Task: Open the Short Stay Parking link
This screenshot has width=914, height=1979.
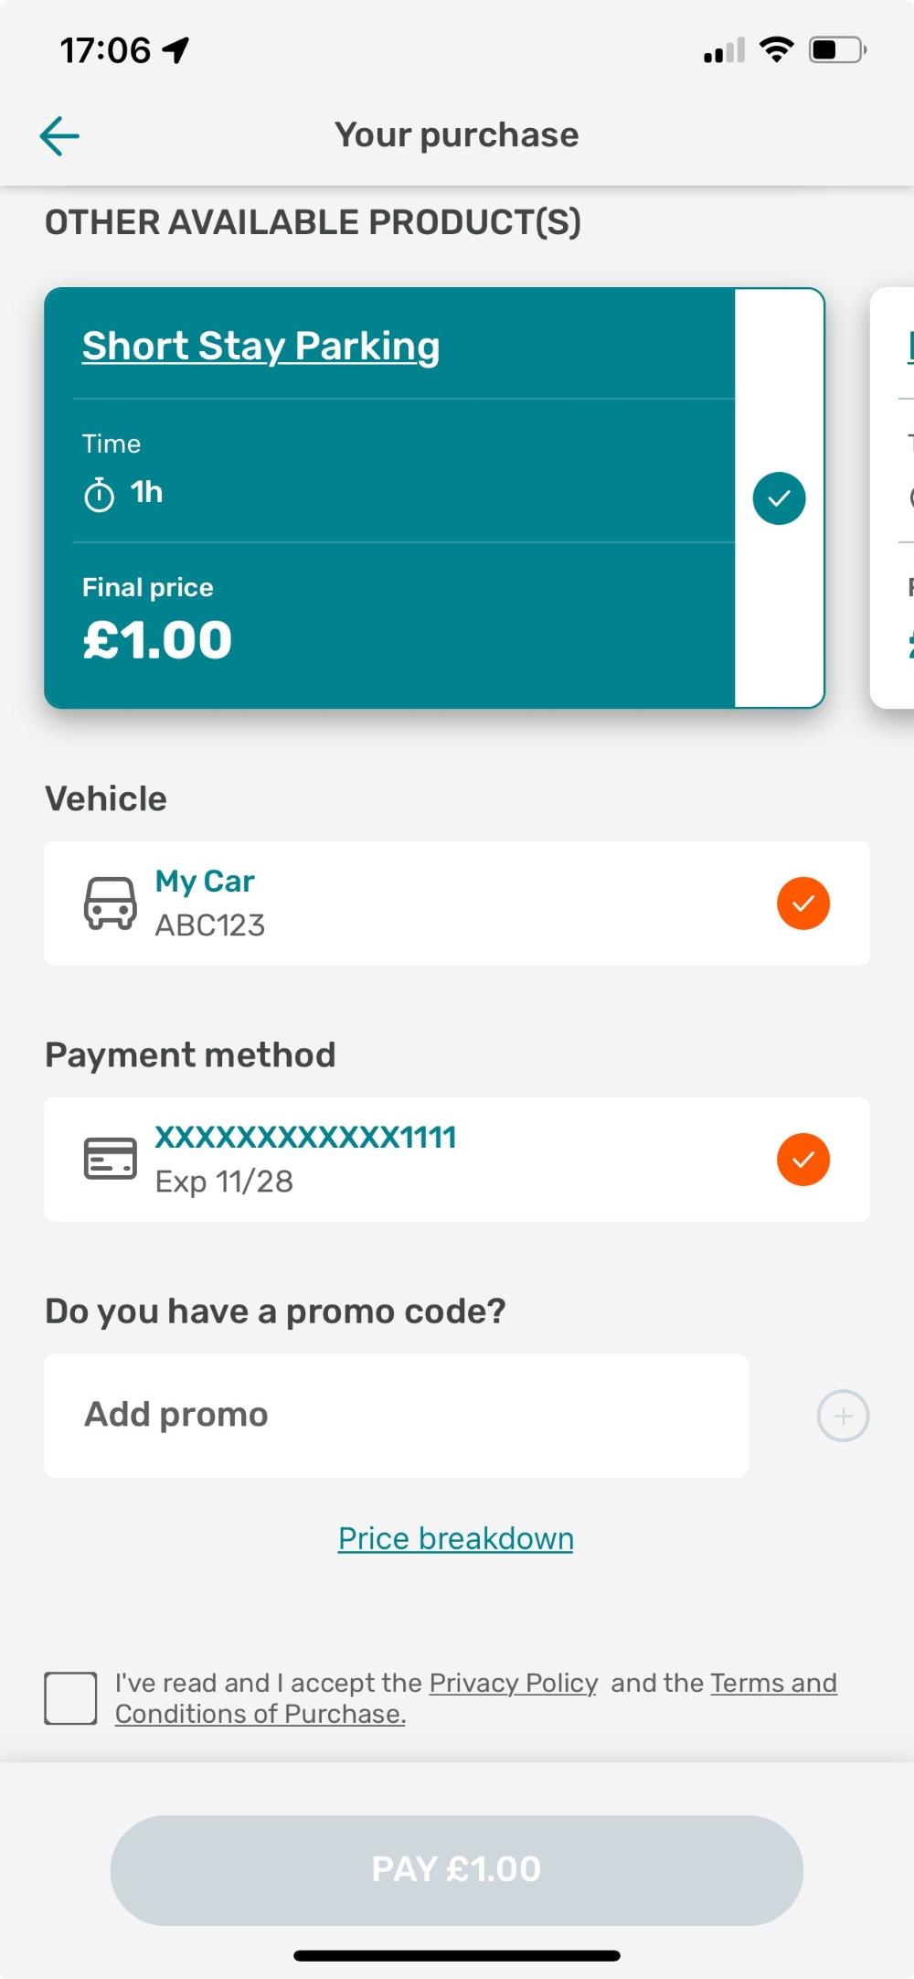Action: [x=260, y=347]
